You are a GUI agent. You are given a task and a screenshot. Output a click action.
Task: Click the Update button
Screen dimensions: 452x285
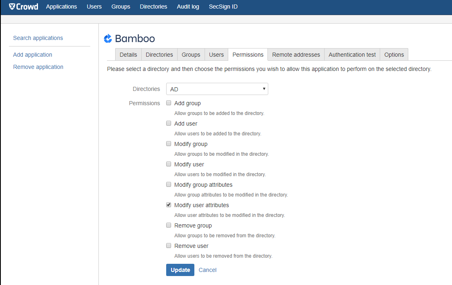(180, 270)
